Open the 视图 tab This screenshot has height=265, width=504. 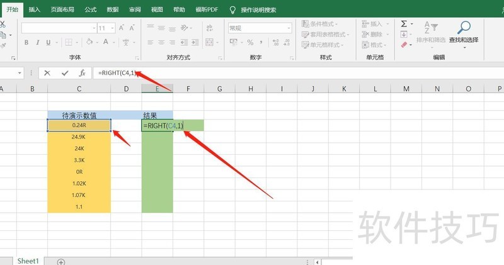click(x=157, y=9)
